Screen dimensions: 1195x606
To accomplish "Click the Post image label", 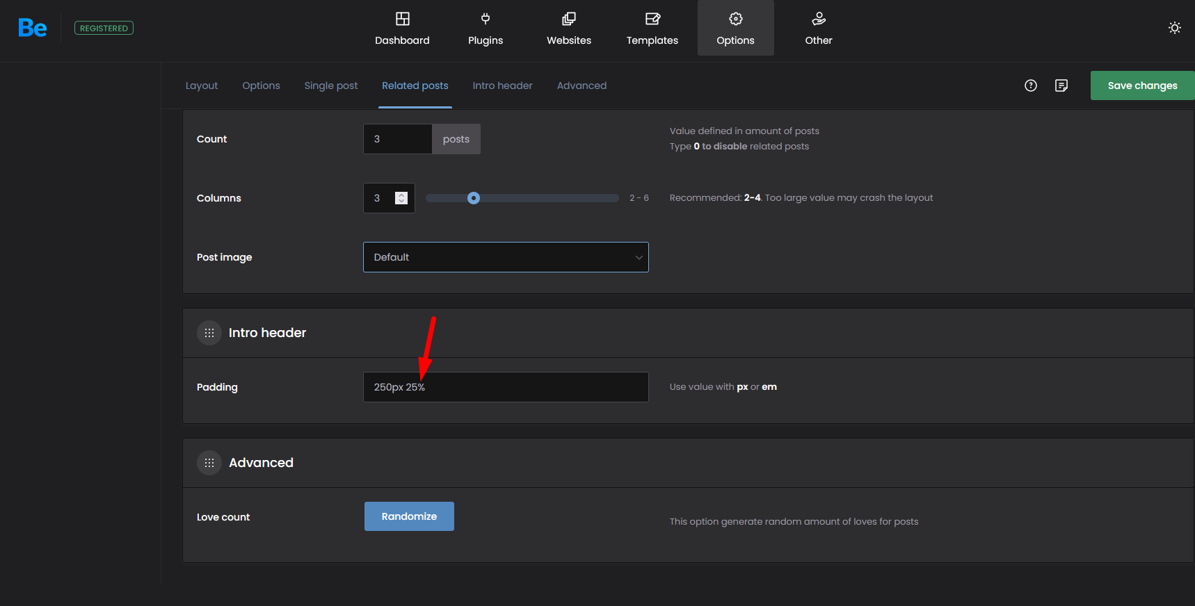I will (x=224, y=257).
